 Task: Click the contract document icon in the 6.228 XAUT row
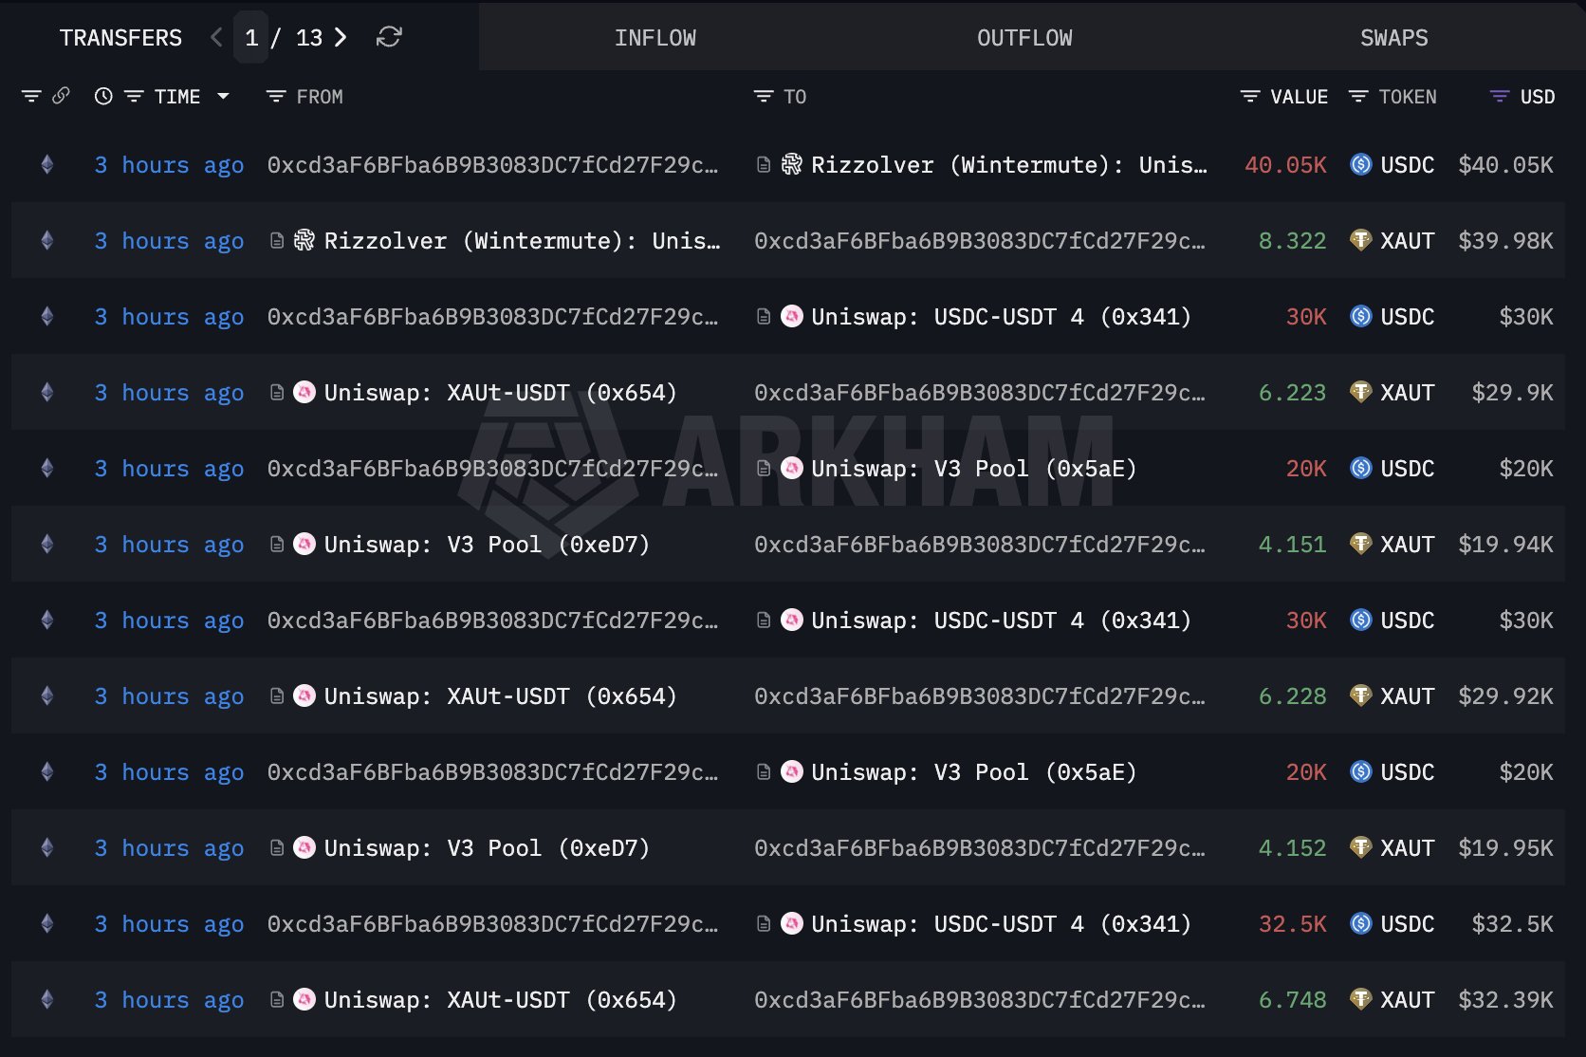click(x=277, y=696)
